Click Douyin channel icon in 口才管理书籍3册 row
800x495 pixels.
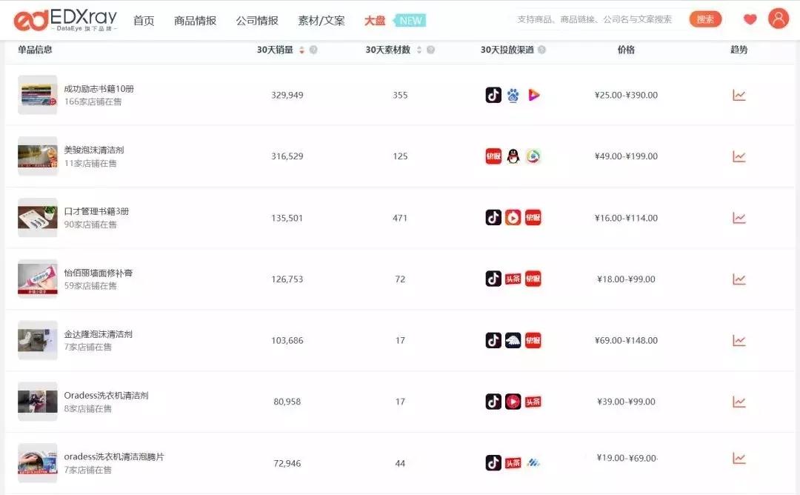(493, 218)
